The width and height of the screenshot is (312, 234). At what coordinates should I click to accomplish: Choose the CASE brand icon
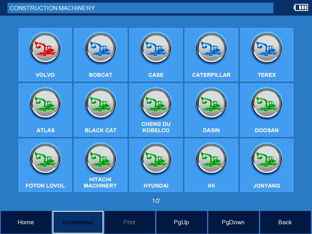coord(156,48)
